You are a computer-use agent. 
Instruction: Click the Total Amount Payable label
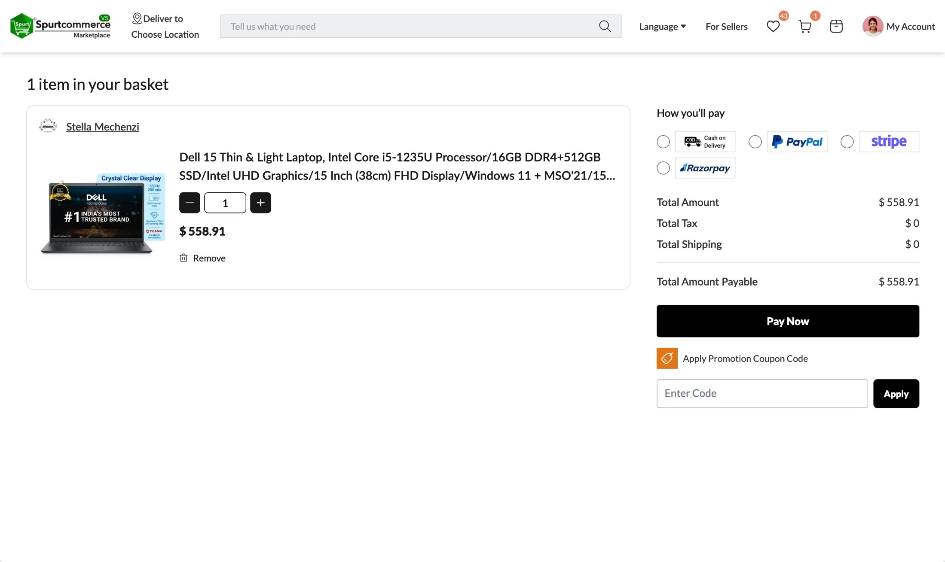click(x=707, y=282)
